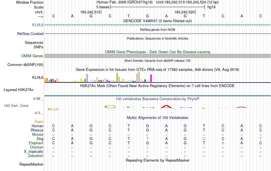Click the -4.5 PhyloP lower value
The height and width of the screenshot is (171, 271).
coord(37,113)
